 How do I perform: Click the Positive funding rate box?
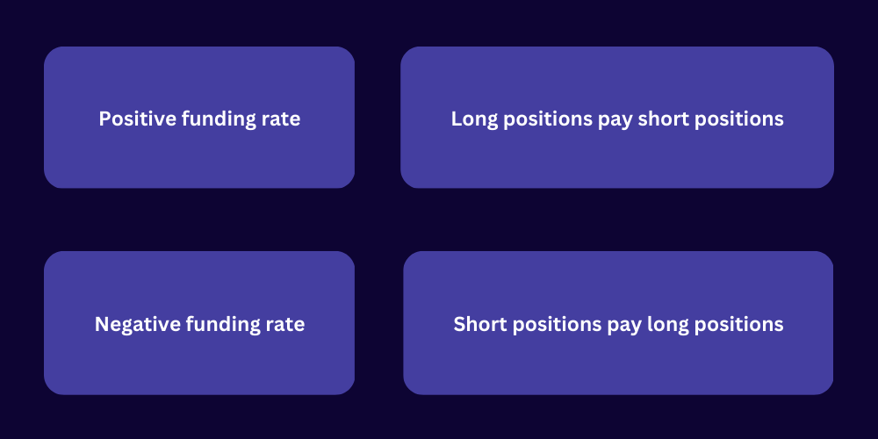tap(199, 118)
